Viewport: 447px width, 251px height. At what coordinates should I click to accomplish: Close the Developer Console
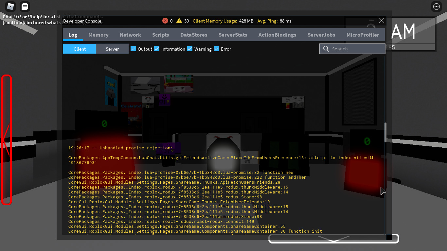pos(382,20)
